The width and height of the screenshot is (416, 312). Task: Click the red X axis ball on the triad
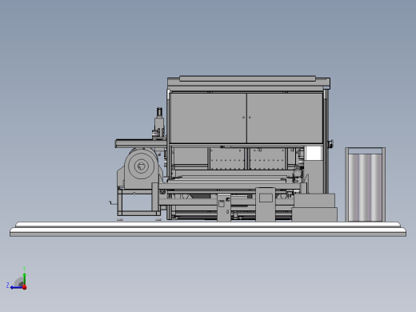pos(25,287)
